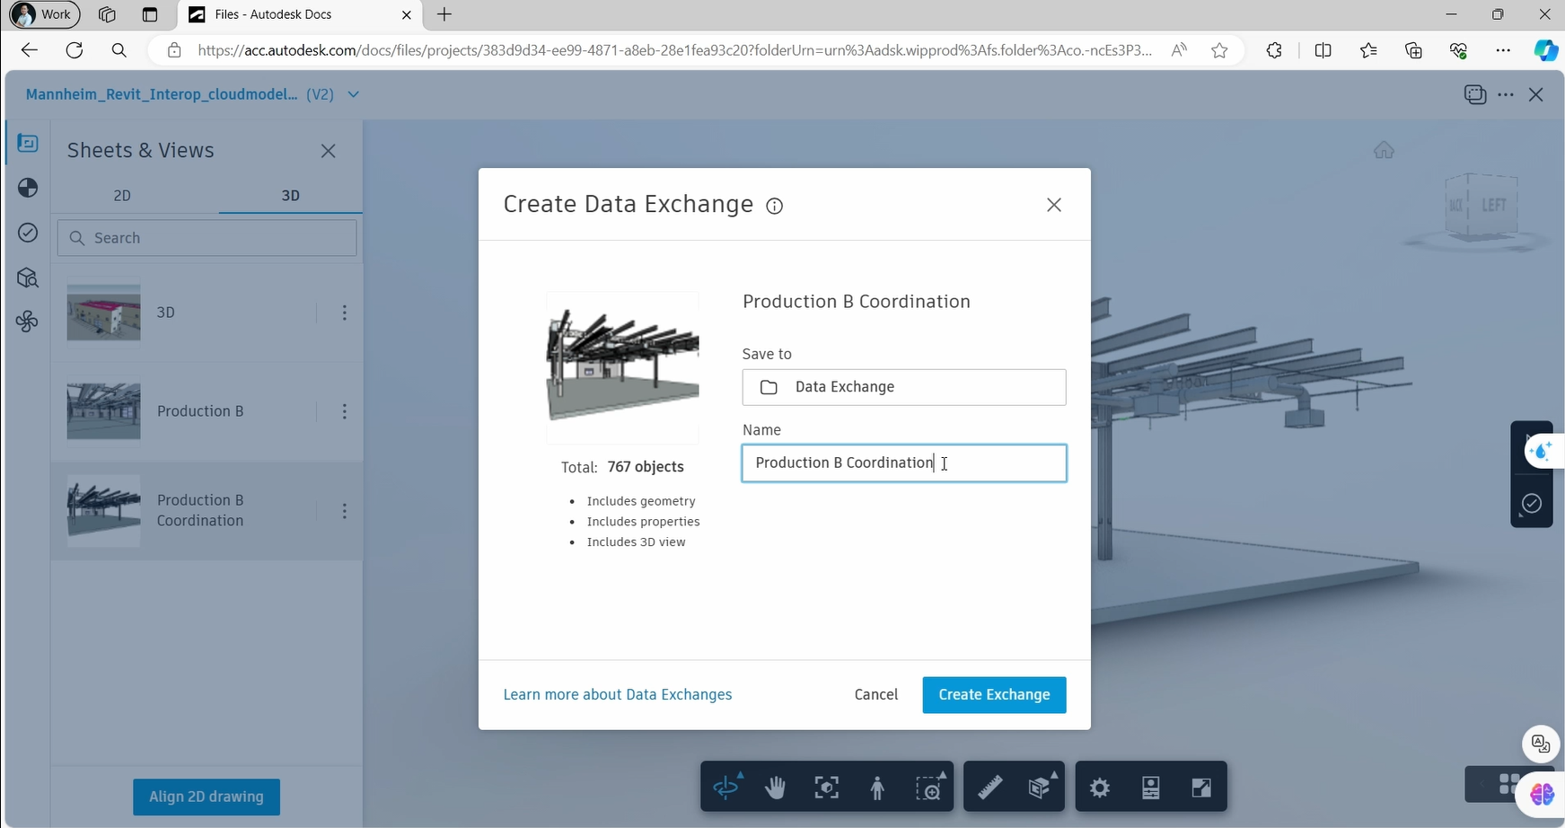Open Learn more about Data Exchanges link
This screenshot has height=828, width=1565.
[x=618, y=695]
